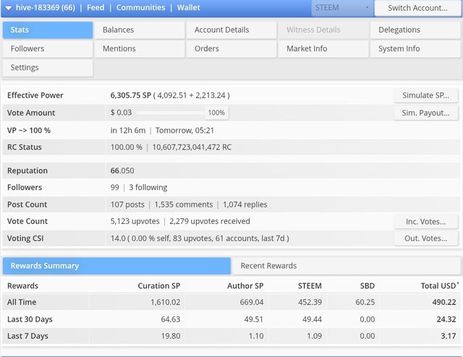Viewport: 463px width, 357px height.
Task: Select the Market Info tab
Action: (323, 48)
